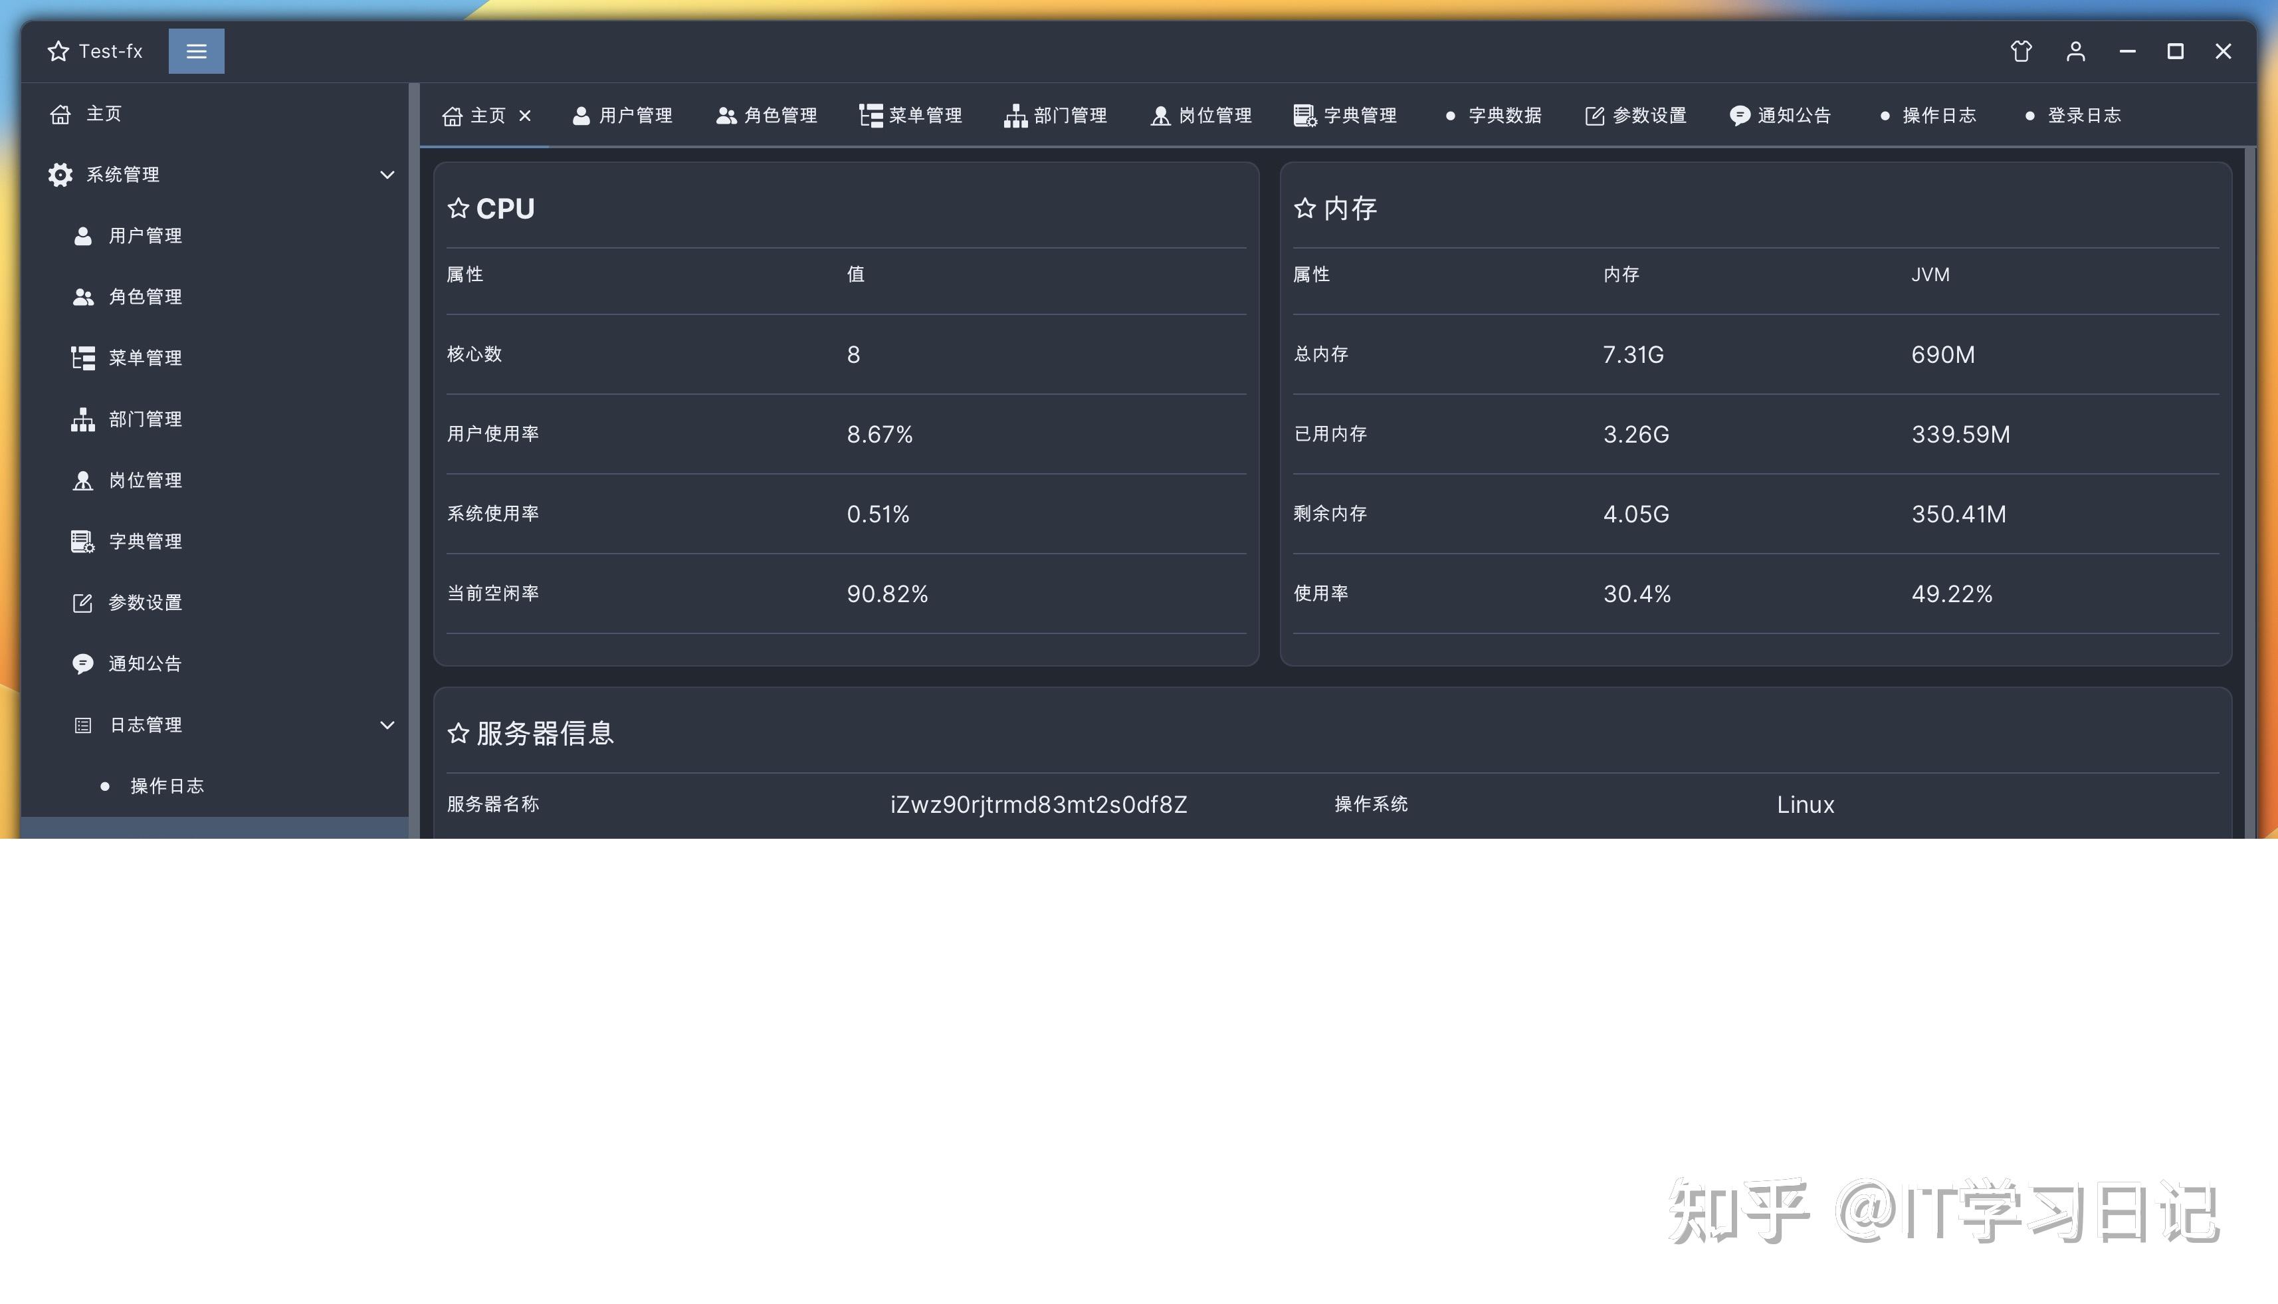Open 部门管理 via department hierarchy icon
This screenshot has height=1304, width=2278.
click(83, 418)
